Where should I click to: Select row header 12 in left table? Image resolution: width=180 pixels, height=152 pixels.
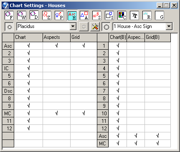[8, 129]
